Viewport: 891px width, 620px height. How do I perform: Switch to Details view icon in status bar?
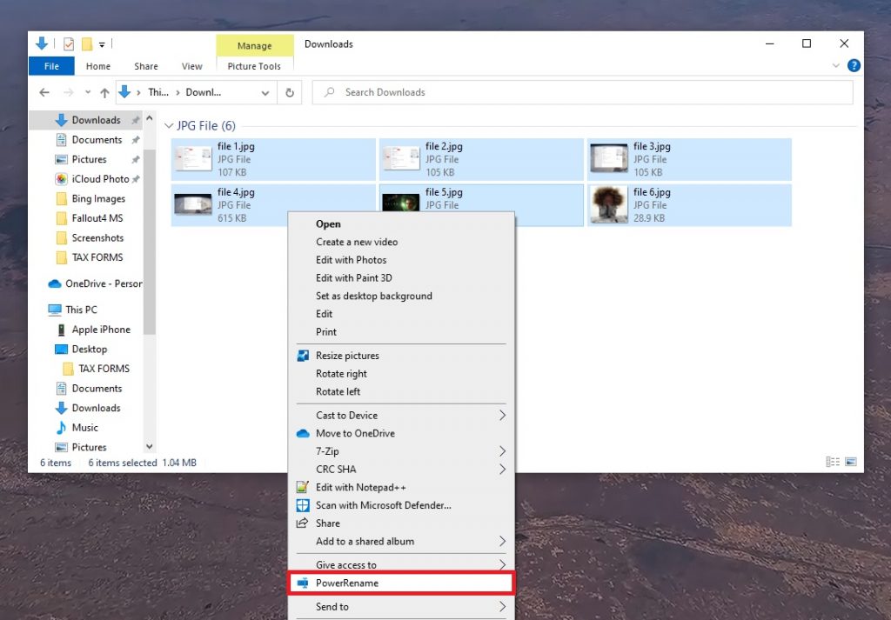tap(833, 462)
